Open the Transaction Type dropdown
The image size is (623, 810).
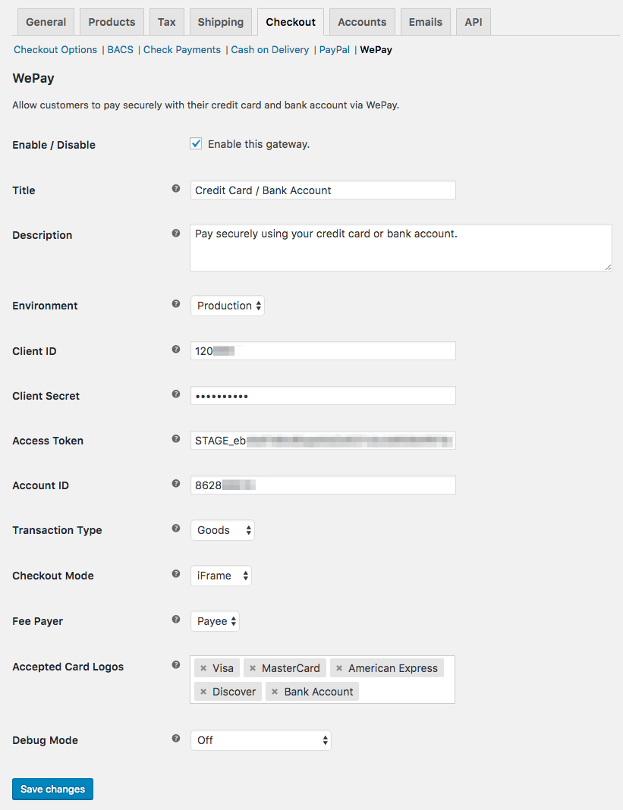click(x=222, y=530)
